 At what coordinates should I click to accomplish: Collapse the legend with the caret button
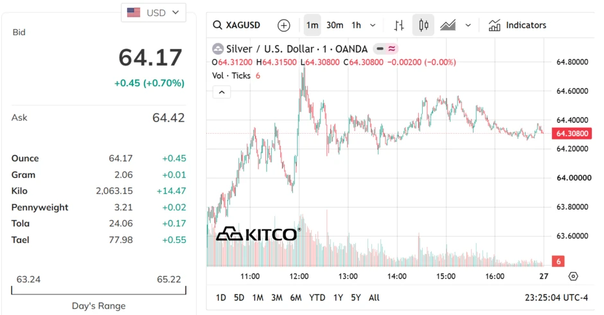[x=222, y=92]
